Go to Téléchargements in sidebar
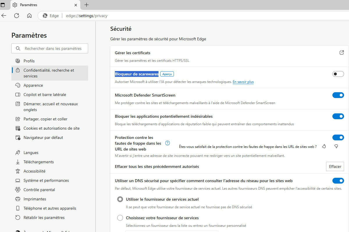349x232 pixels. (38, 162)
